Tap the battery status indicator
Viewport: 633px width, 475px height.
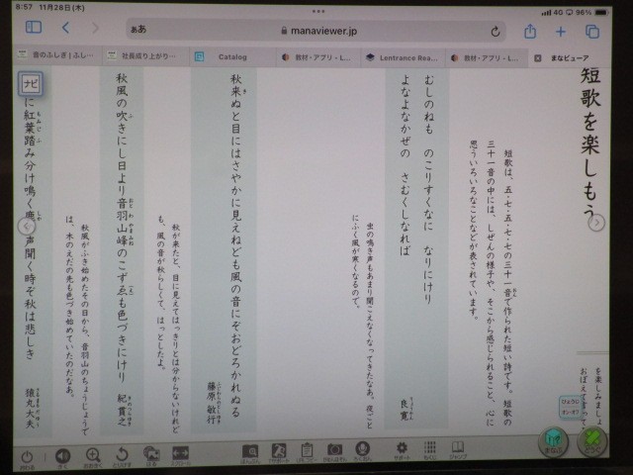(601, 13)
